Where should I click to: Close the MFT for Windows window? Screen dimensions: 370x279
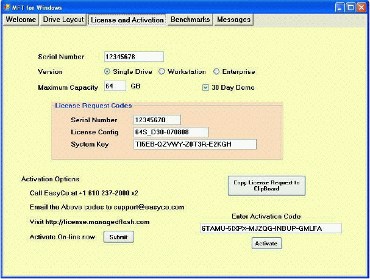pyautogui.click(x=361, y=7)
